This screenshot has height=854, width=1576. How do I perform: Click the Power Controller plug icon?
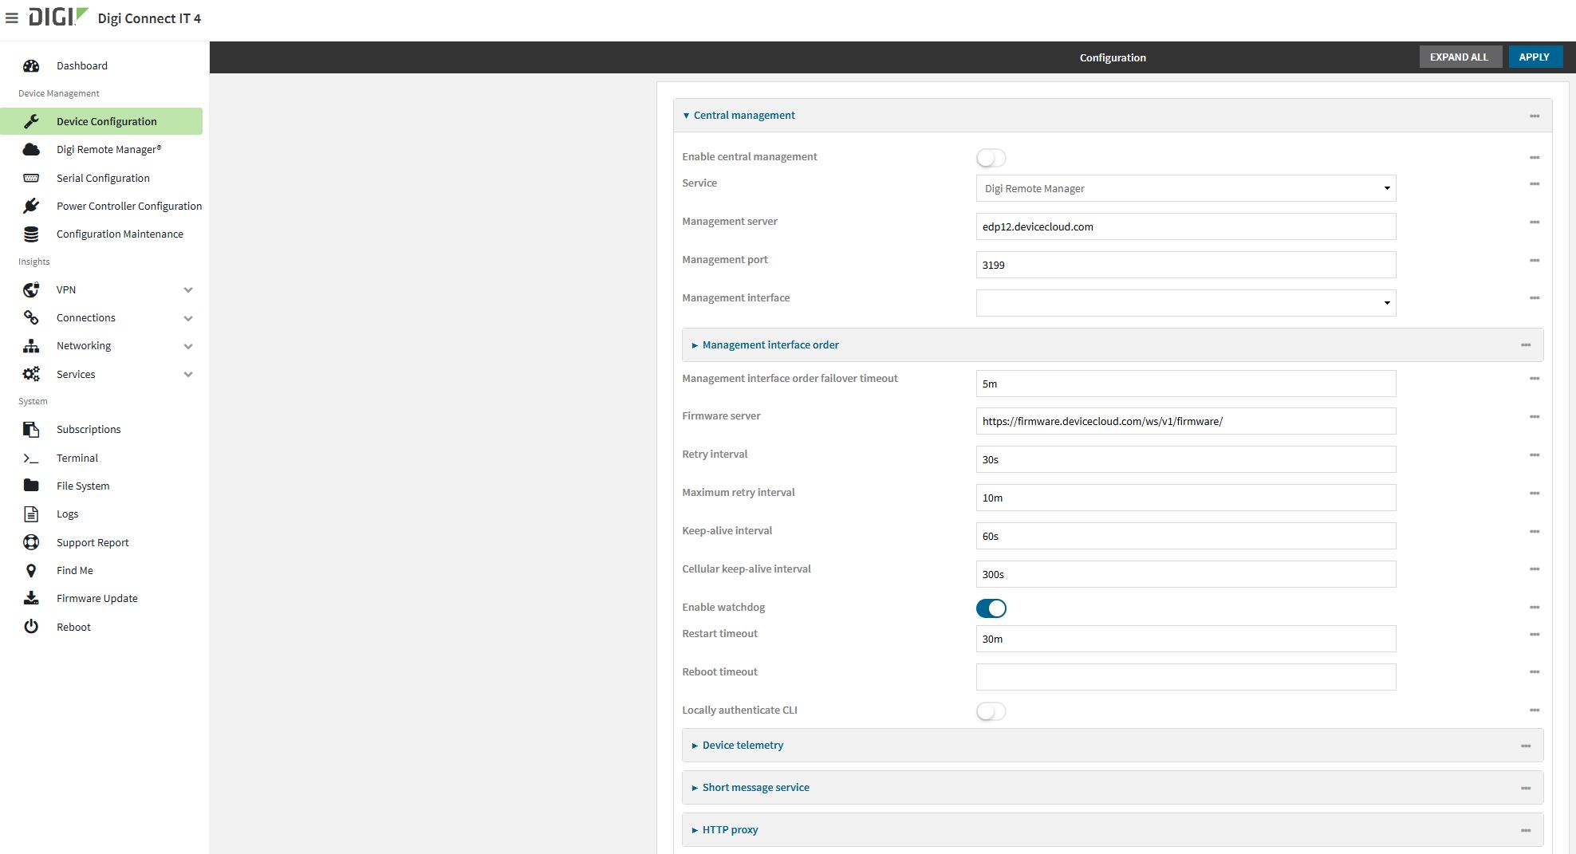click(31, 206)
